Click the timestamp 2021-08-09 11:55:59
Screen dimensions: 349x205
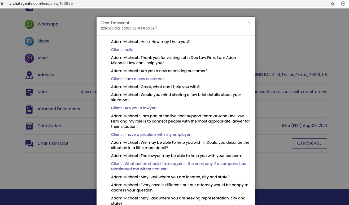point(139,28)
